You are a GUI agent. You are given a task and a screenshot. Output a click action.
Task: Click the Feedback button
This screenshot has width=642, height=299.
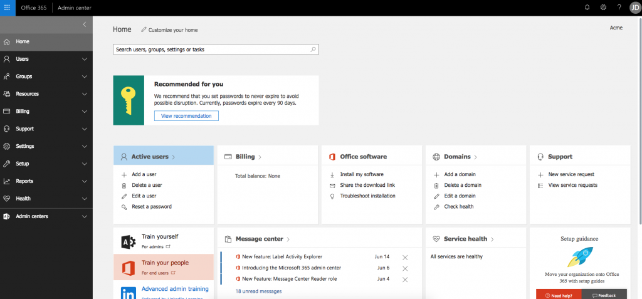tap(604, 295)
